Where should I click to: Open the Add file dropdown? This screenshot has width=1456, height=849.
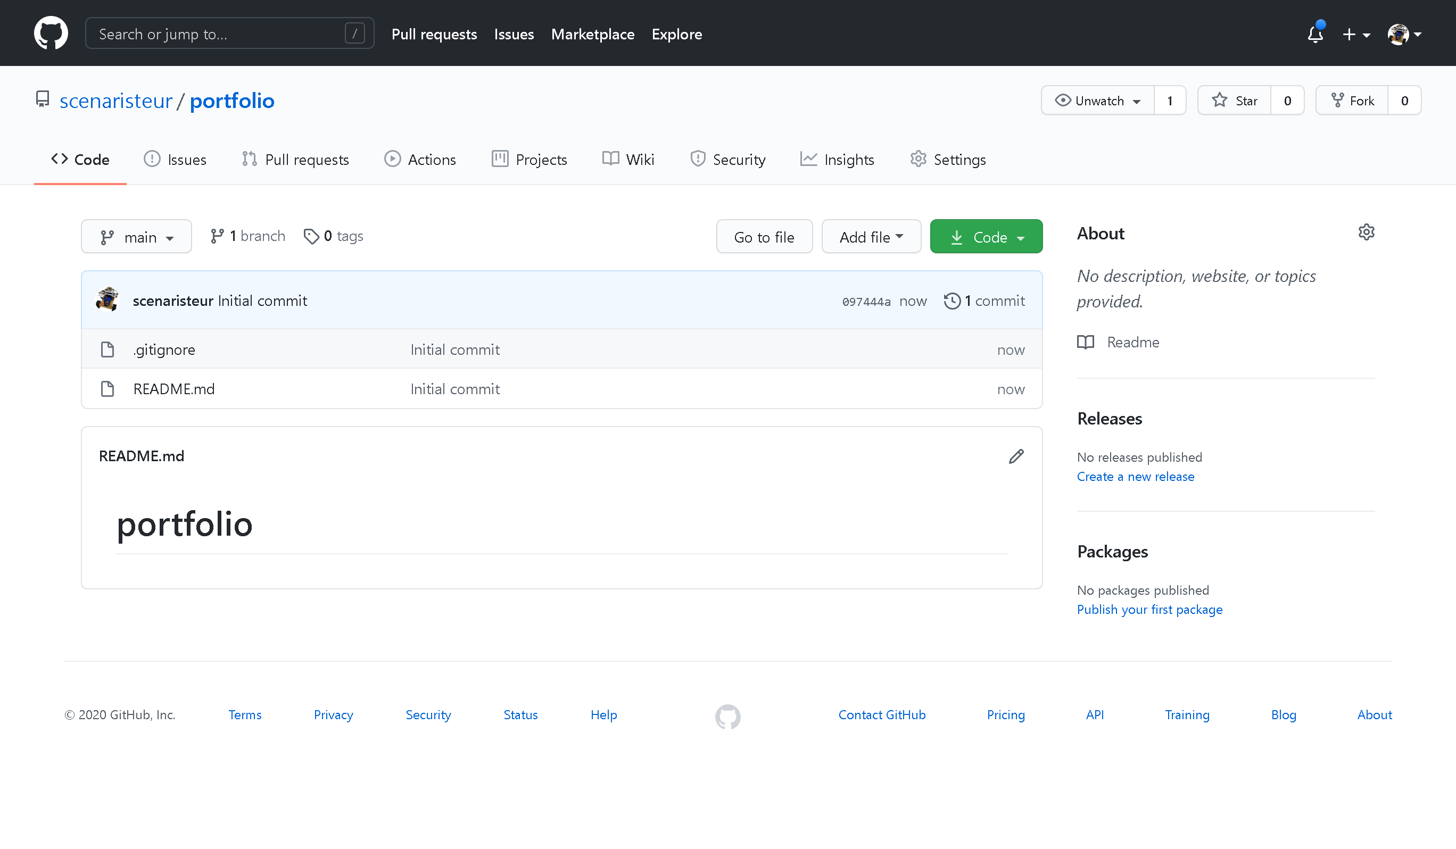pyautogui.click(x=871, y=236)
